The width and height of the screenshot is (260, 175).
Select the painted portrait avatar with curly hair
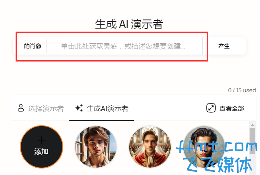(204, 147)
